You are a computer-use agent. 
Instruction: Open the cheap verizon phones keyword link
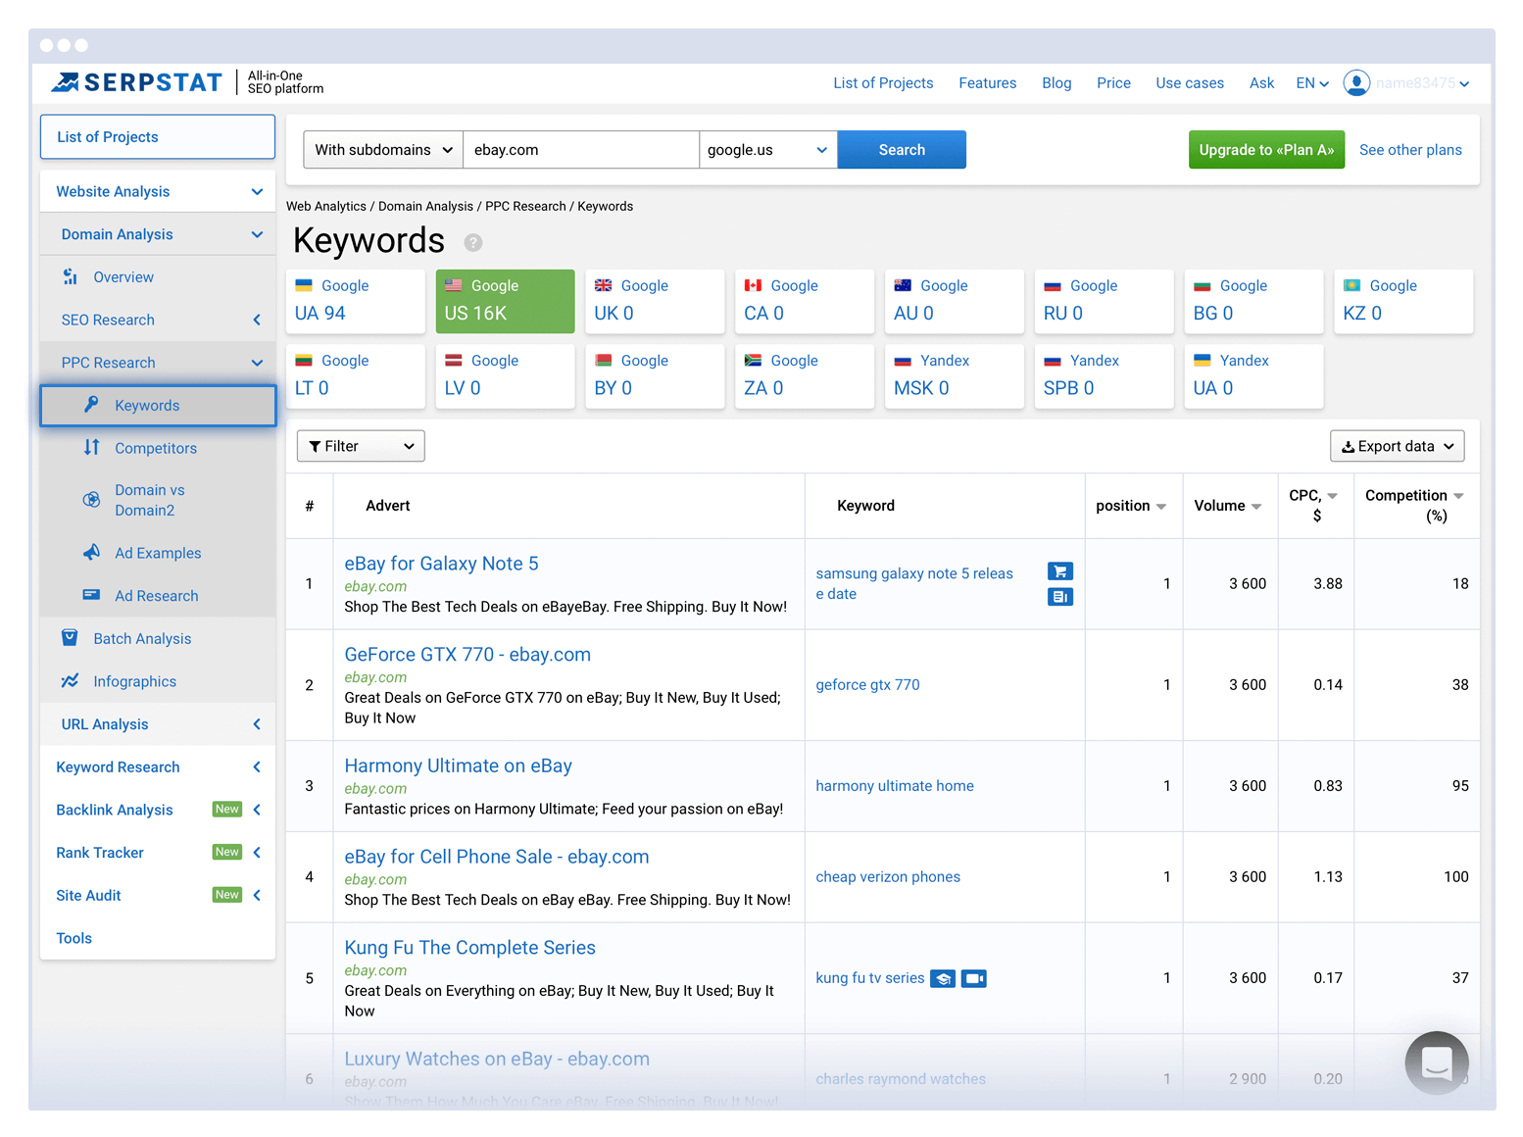coord(888,877)
